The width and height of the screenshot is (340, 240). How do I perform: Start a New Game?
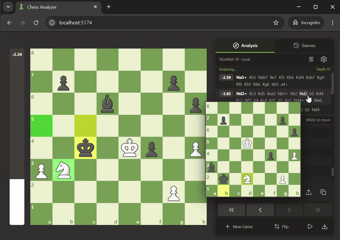click(239, 226)
